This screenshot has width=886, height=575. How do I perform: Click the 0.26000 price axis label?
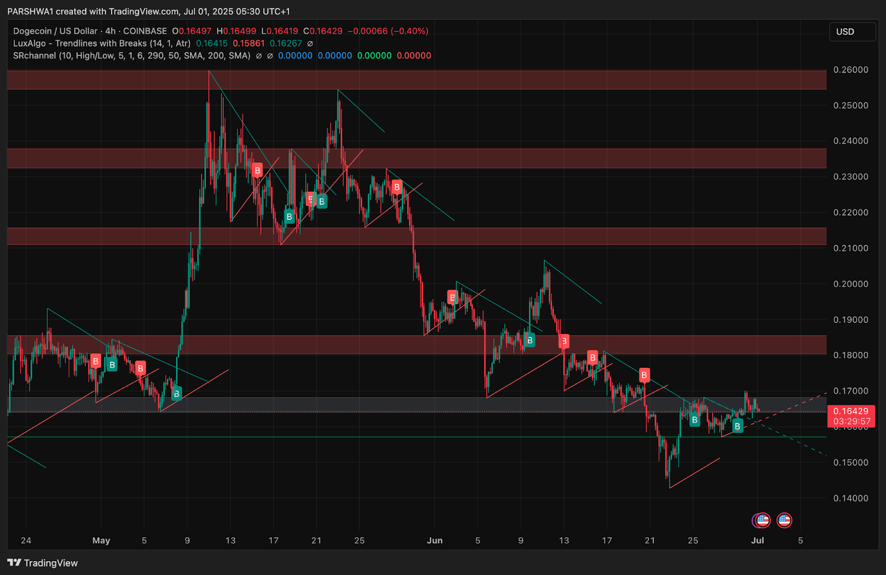click(851, 70)
